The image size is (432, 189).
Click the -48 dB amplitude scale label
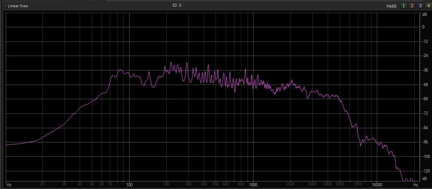pyautogui.click(x=424, y=84)
